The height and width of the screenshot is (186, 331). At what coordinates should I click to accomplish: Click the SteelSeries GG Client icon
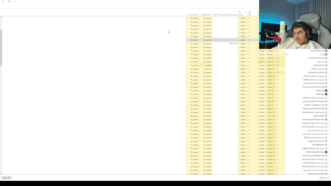(x=326, y=58)
